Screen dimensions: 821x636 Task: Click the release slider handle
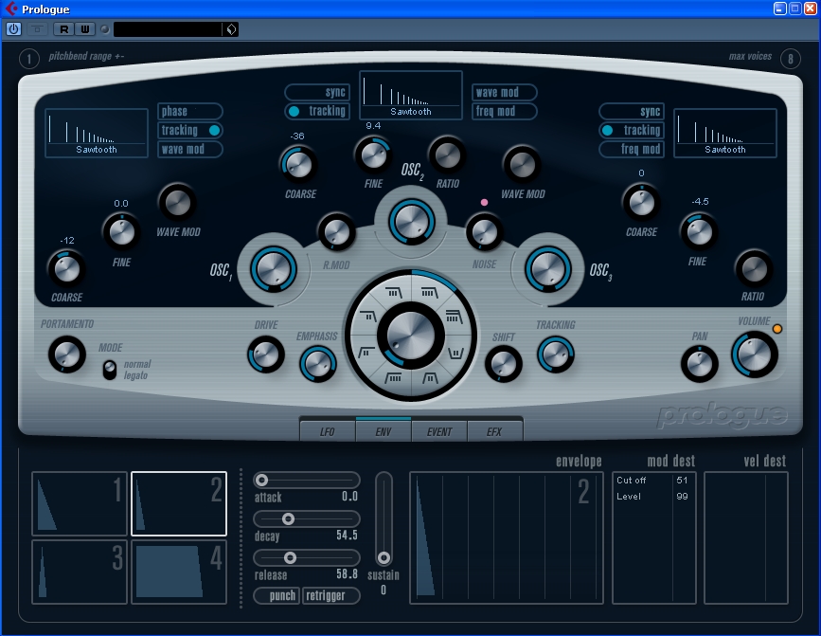(290, 558)
